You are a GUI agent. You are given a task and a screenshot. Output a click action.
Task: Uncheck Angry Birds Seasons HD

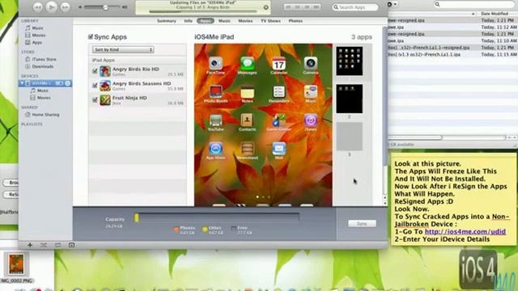click(x=95, y=86)
